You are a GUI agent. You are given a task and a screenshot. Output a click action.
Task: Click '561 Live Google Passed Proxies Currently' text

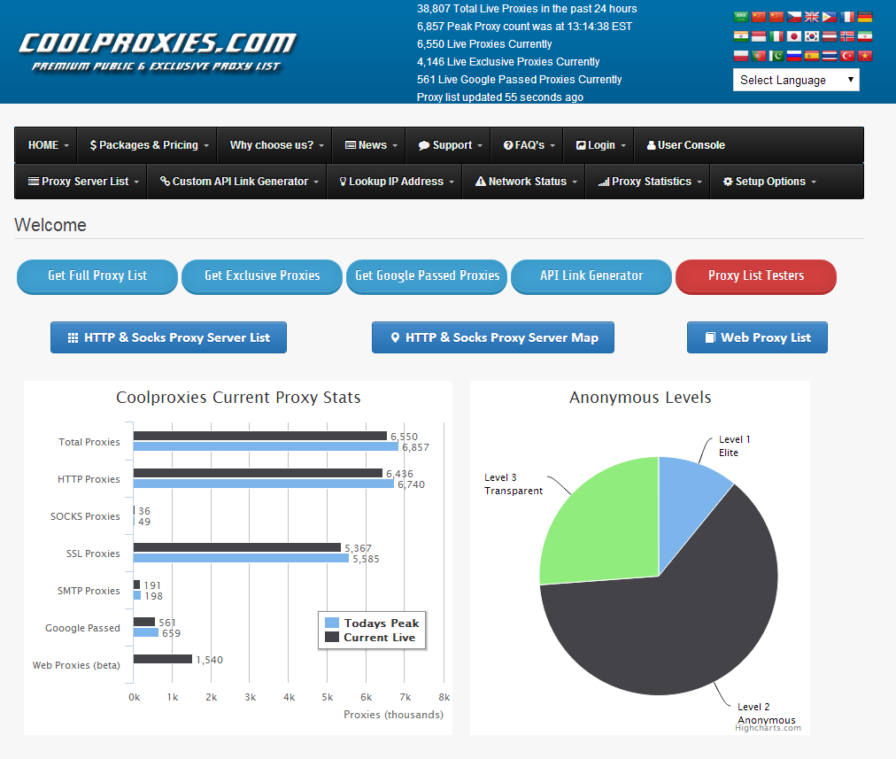519,80
